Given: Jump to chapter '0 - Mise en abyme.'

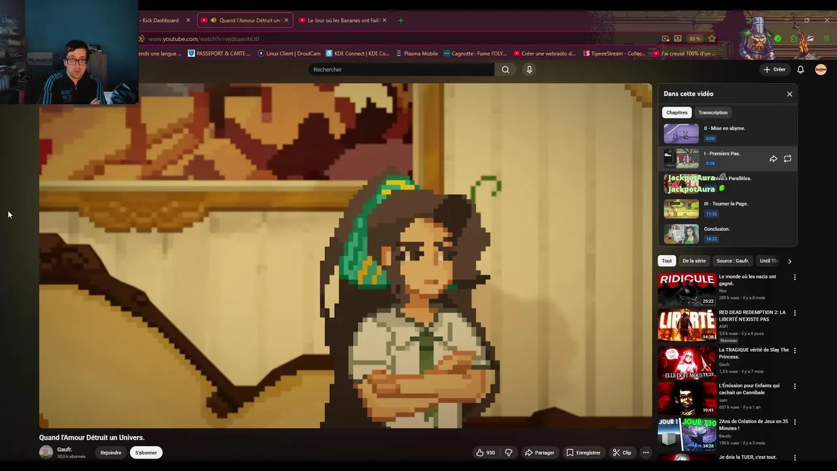Looking at the screenshot, I should tap(727, 133).
